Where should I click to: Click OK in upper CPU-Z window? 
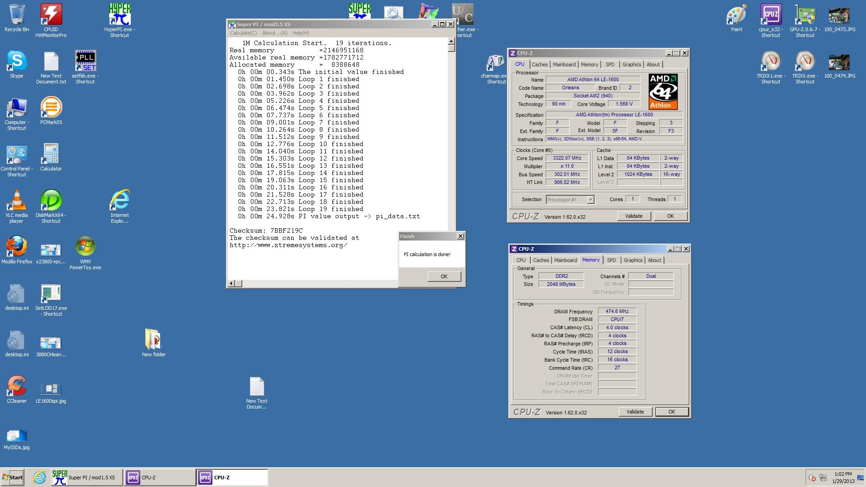coord(670,216)
